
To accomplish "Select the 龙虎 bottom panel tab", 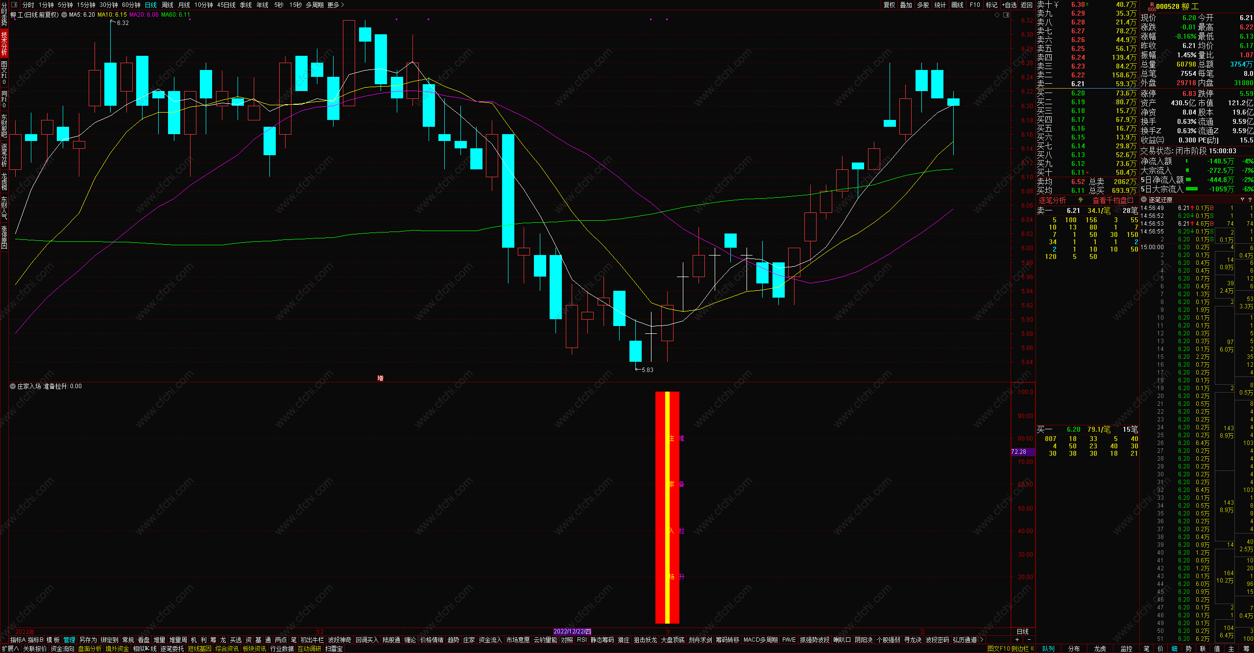I will tap(1100, 649).
